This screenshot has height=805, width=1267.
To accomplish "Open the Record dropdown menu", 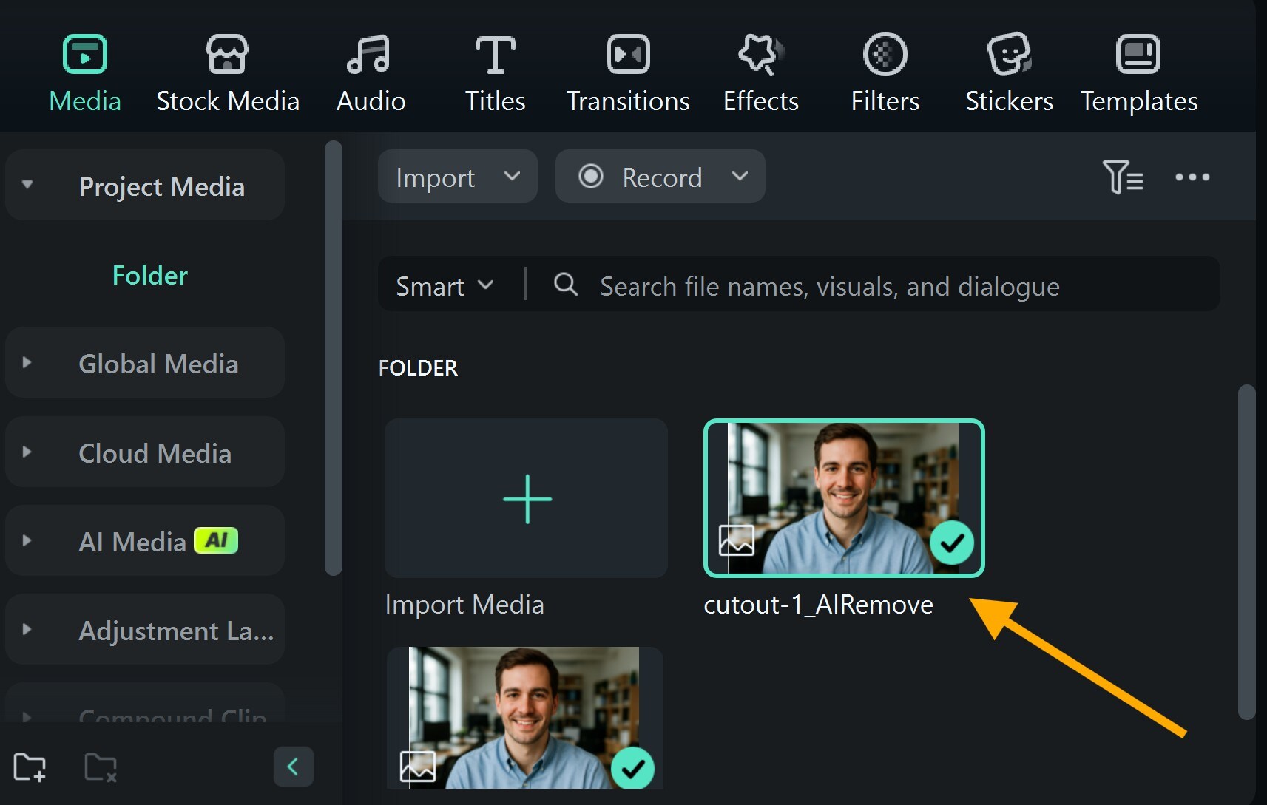I will click(740, 176).
